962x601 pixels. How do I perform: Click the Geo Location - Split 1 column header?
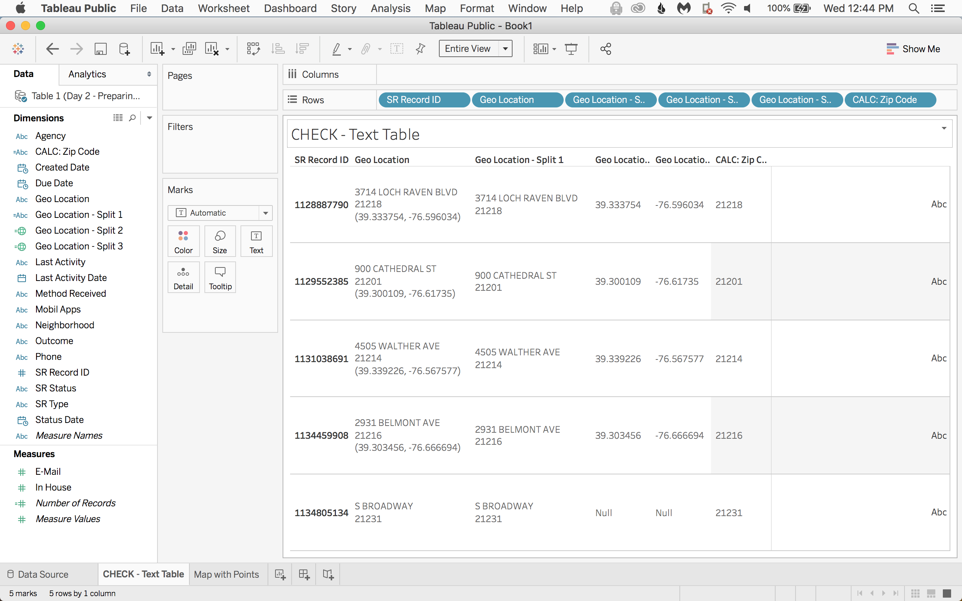click(x=519, y=160)
